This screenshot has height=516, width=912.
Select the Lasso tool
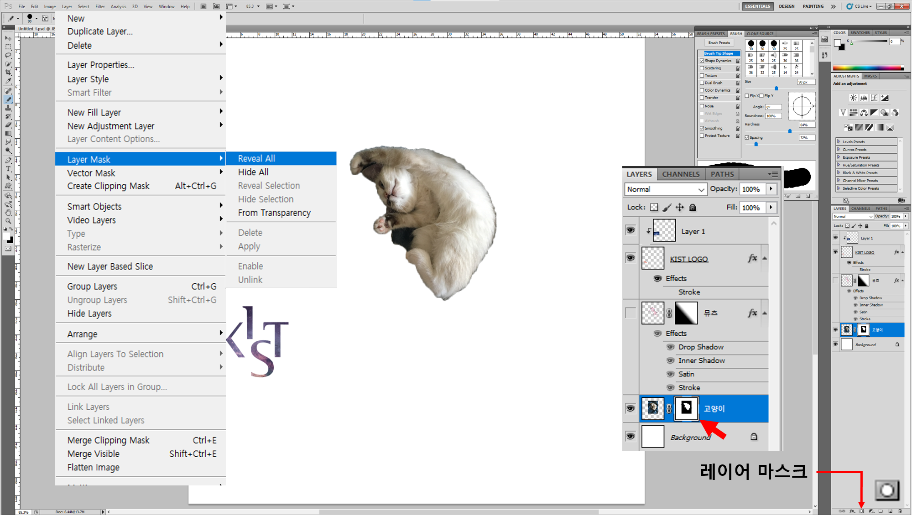point(8,55)
